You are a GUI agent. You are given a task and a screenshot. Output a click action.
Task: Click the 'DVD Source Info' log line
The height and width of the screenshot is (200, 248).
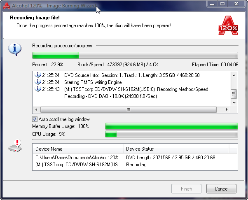(132, 75)
